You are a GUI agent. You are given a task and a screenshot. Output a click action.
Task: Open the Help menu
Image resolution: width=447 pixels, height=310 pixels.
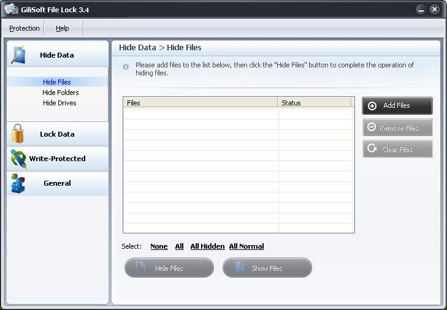click(x=62, y=28)
